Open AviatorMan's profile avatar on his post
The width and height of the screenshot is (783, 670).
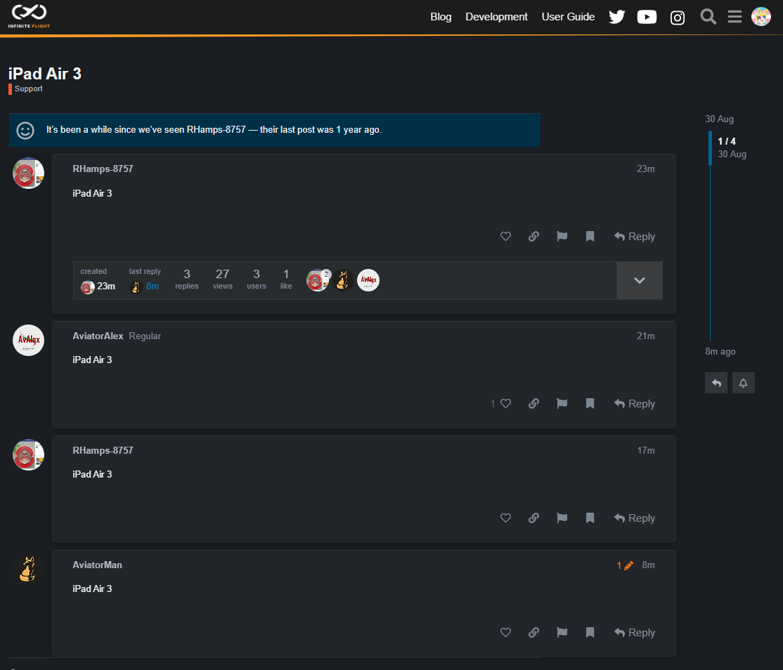(28, 569)
